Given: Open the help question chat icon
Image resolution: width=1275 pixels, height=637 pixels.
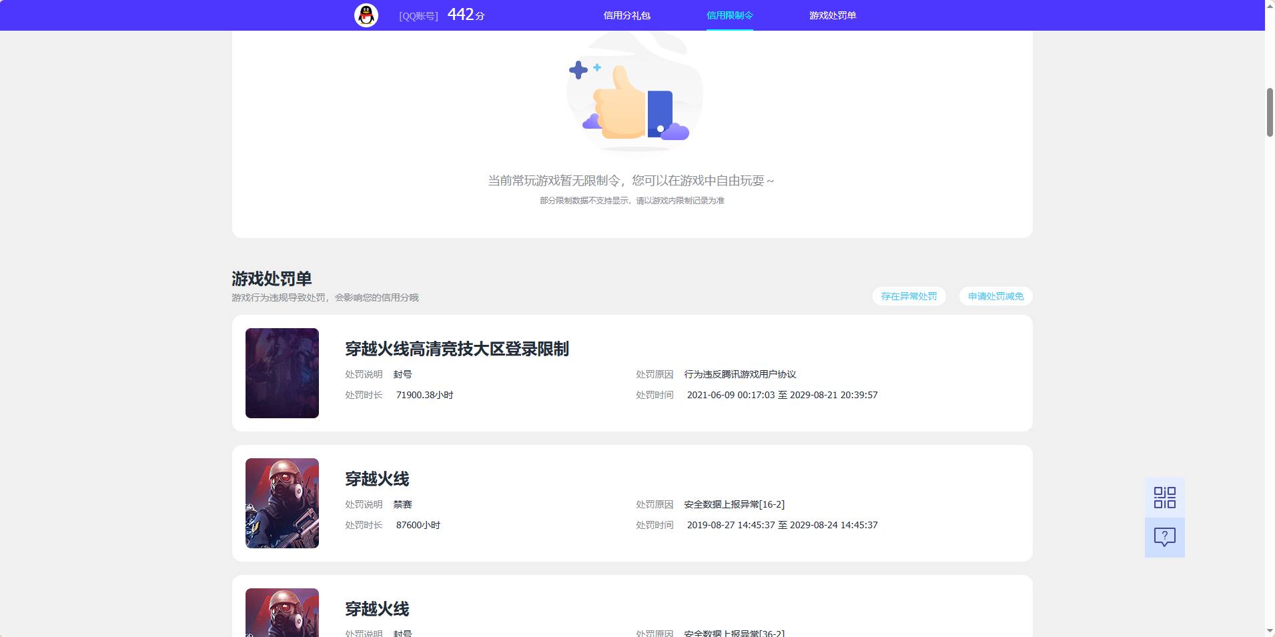Looking at the screenshot, I should click(1164, 538).
